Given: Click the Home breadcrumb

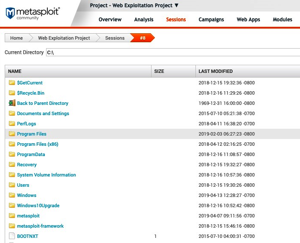Looking at the screenshot, I should [x=17, y=38].
